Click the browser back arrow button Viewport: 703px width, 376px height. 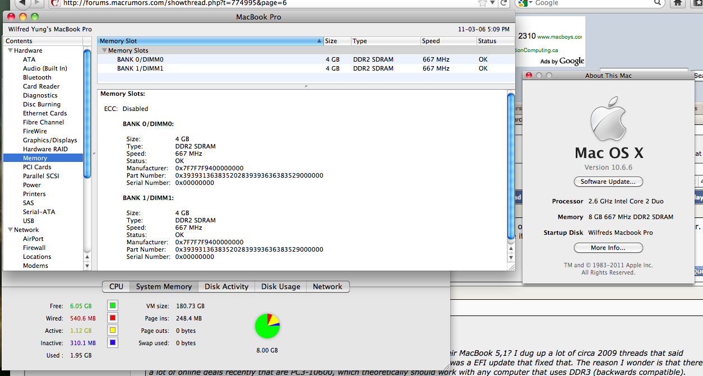click(x=22, y=3)
